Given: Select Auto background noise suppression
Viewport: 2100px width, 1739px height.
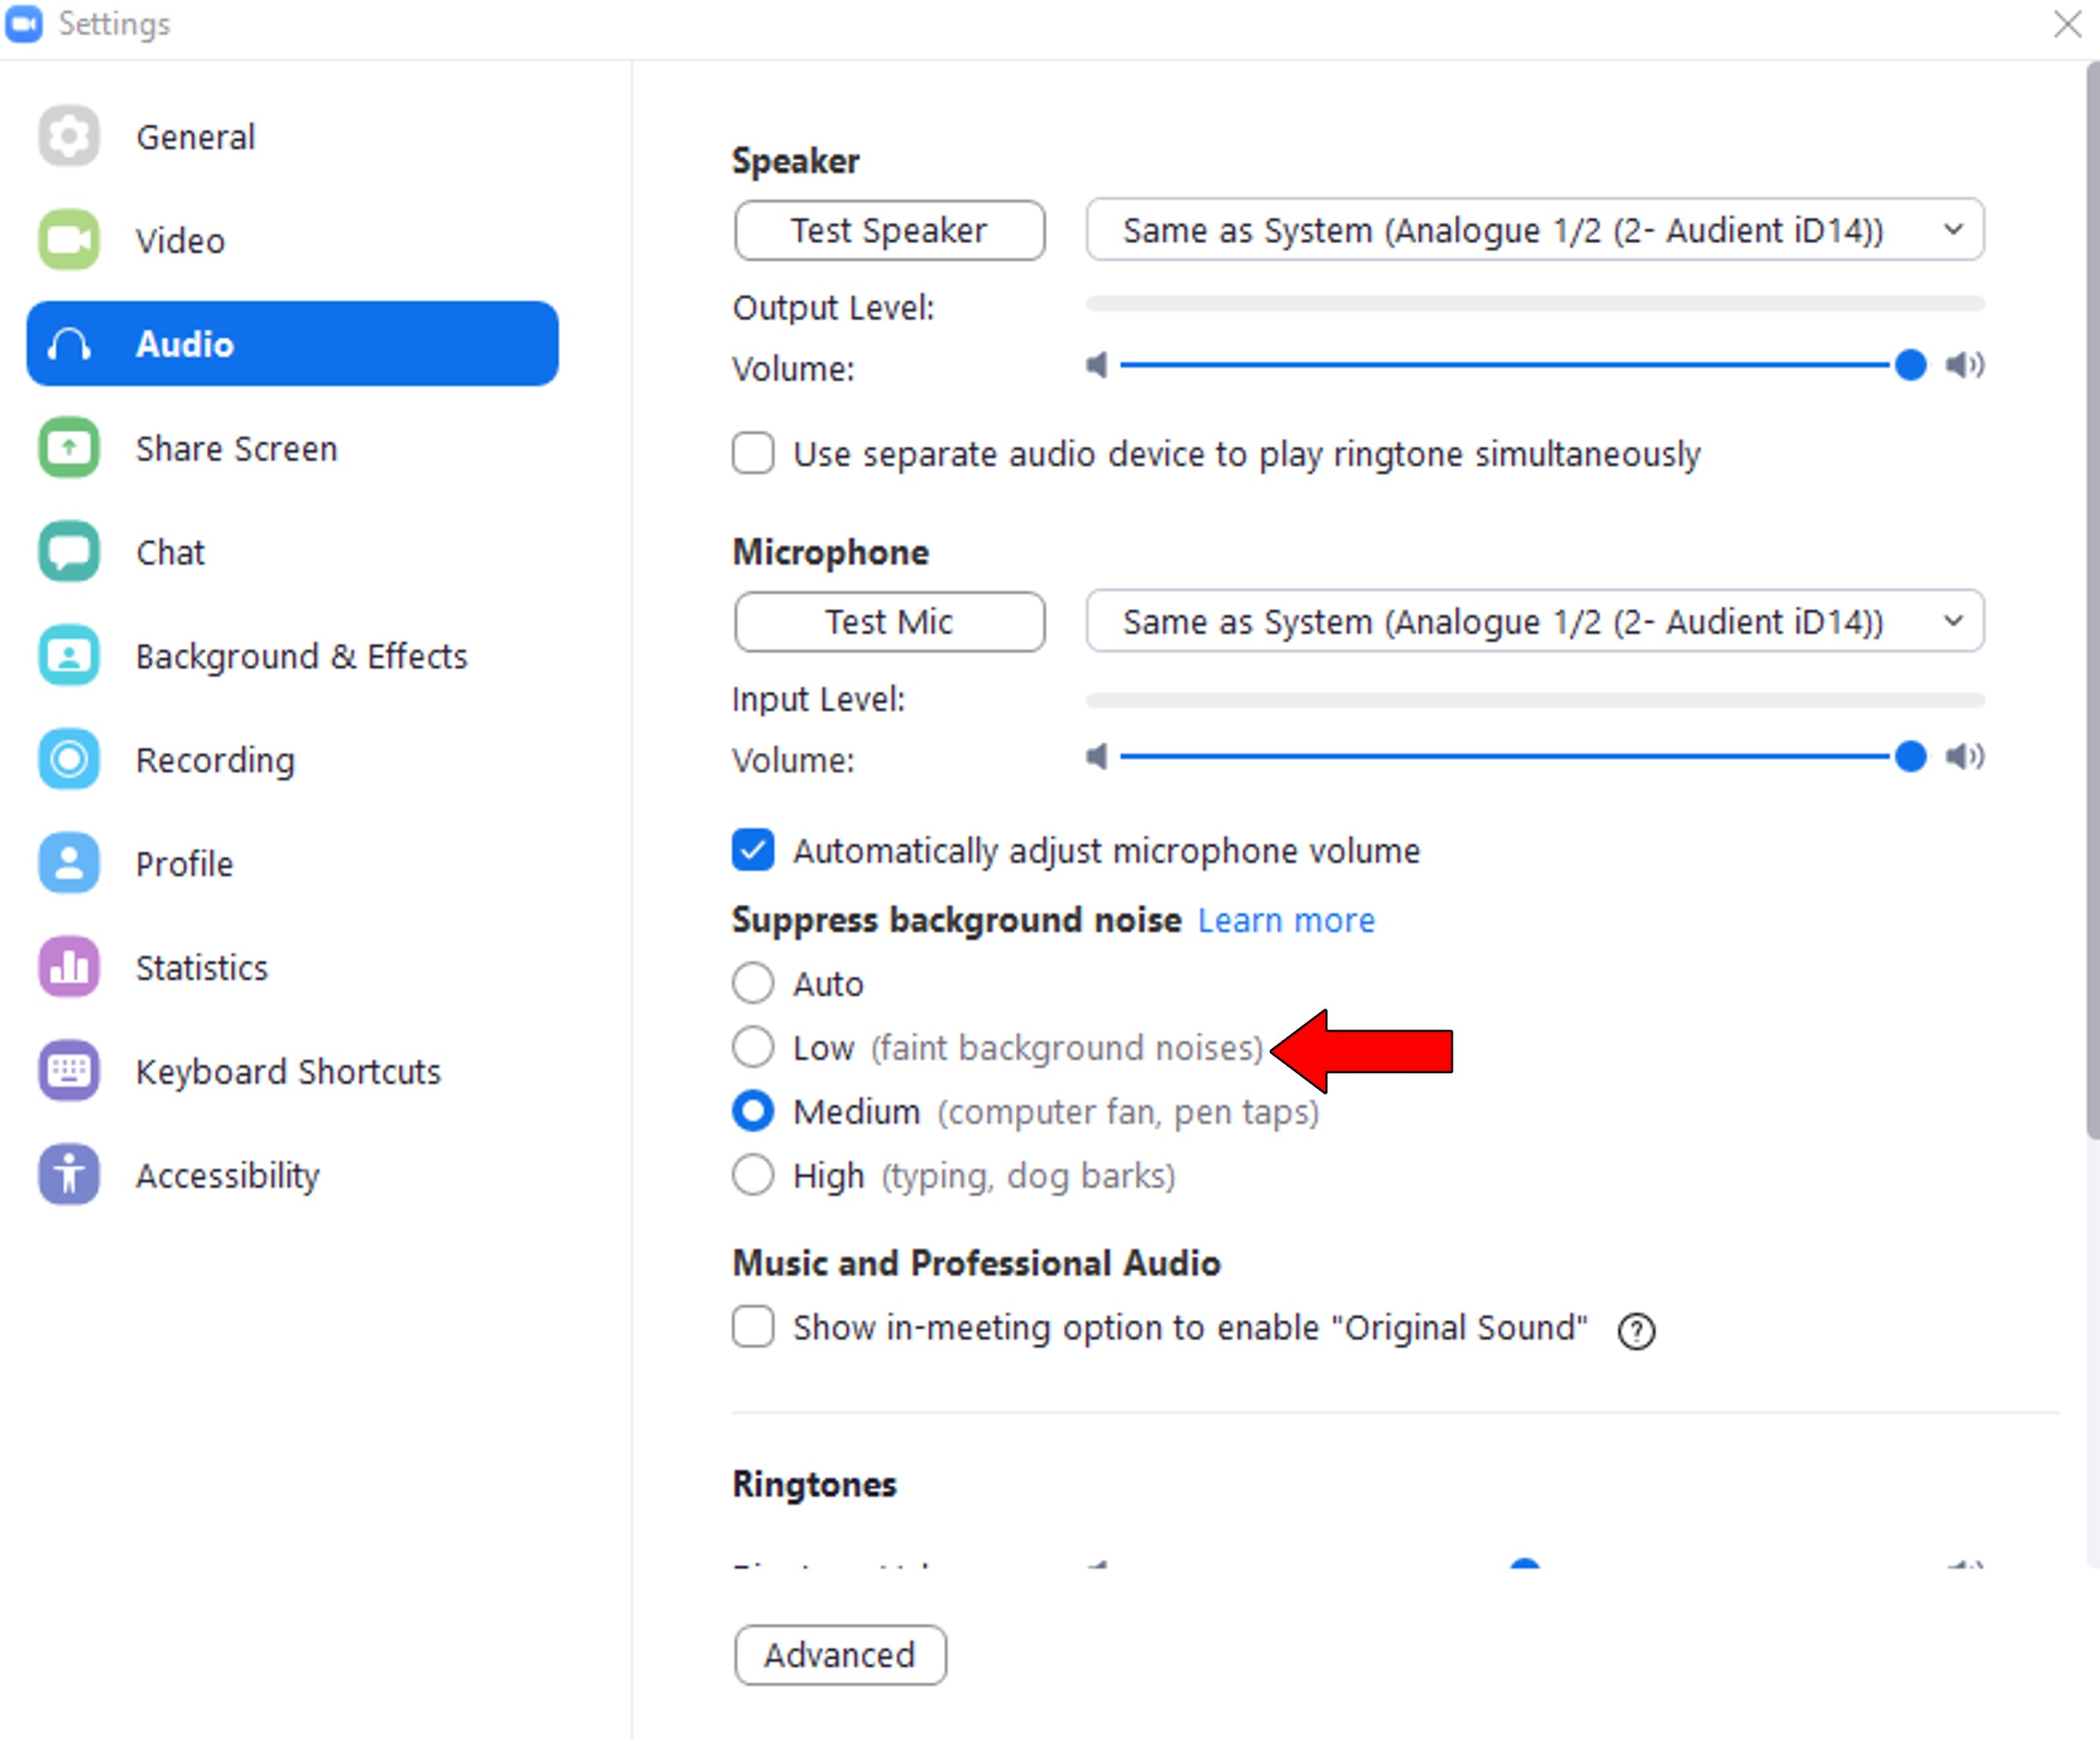Looking at the screenshot, I should tap(752, 980).
